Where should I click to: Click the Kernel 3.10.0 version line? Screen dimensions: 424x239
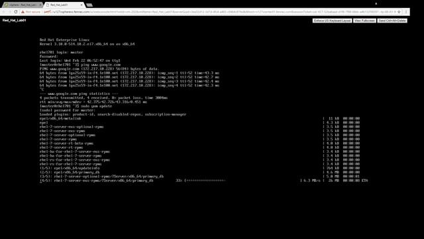(87, 44)
